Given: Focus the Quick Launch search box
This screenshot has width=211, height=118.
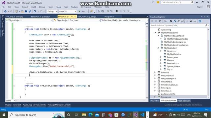Looking at the screenshot, I should 177,2.
